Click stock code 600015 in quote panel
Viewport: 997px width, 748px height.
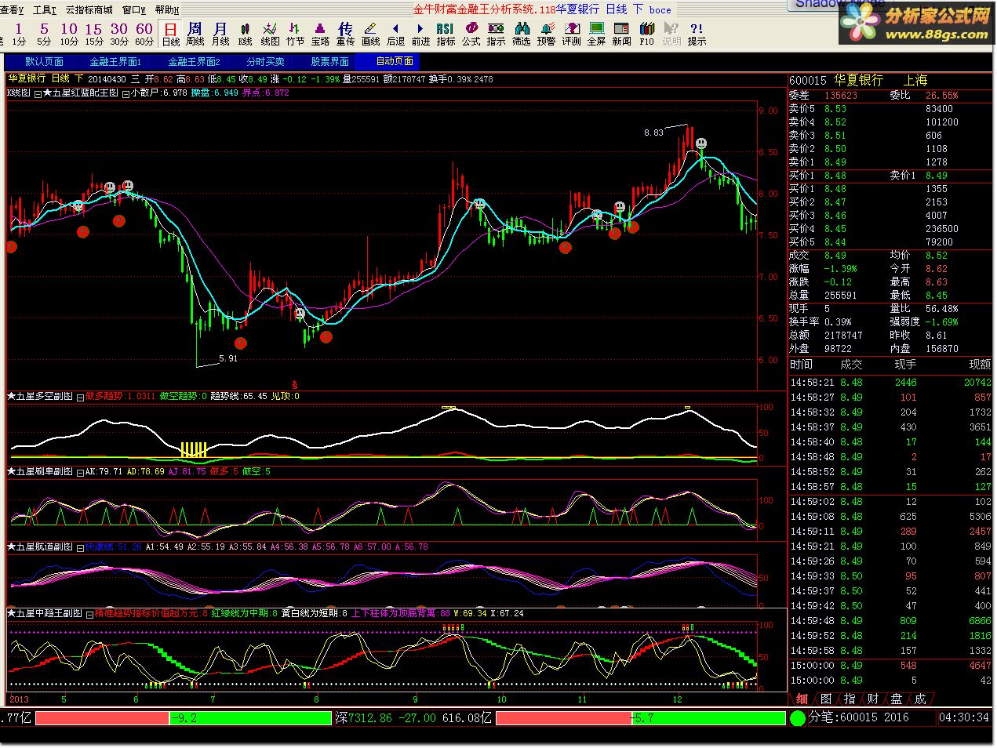click(808, 80)
